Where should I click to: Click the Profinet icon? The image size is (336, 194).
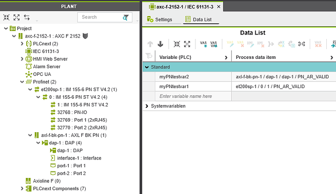pyautogui.click(x=29, y=82)
